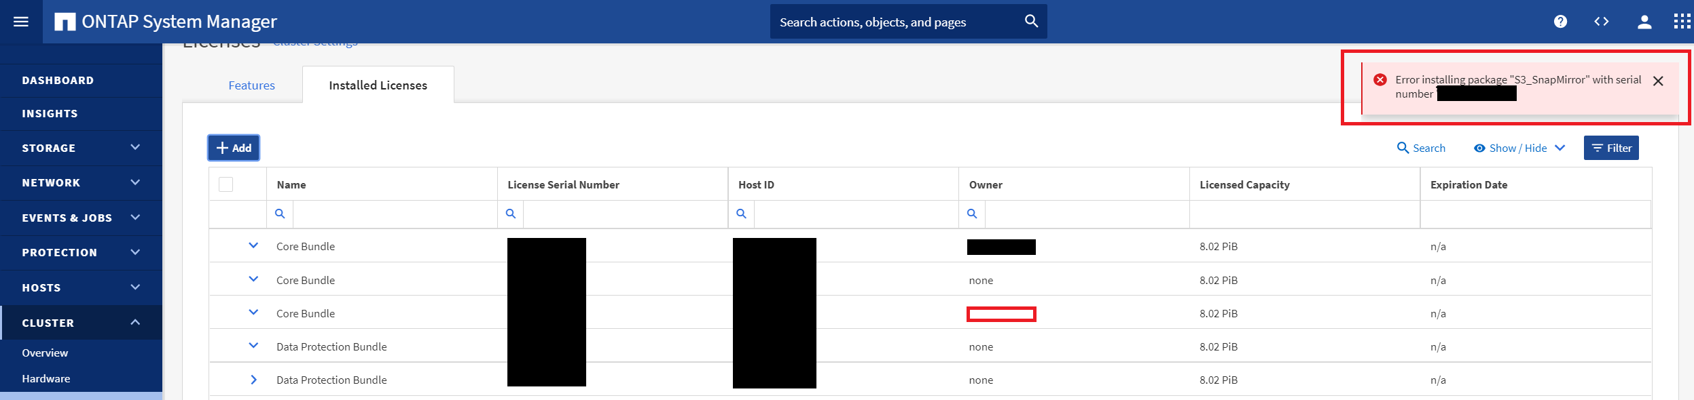Click the Name column search icon
This screenshot has width=1694, height=400.
coord(280,214)
